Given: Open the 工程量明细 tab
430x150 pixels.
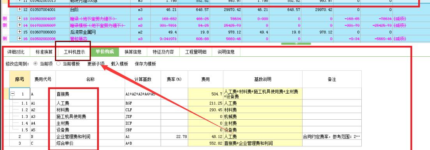Looking at the screenshot, I should point(196,52).
